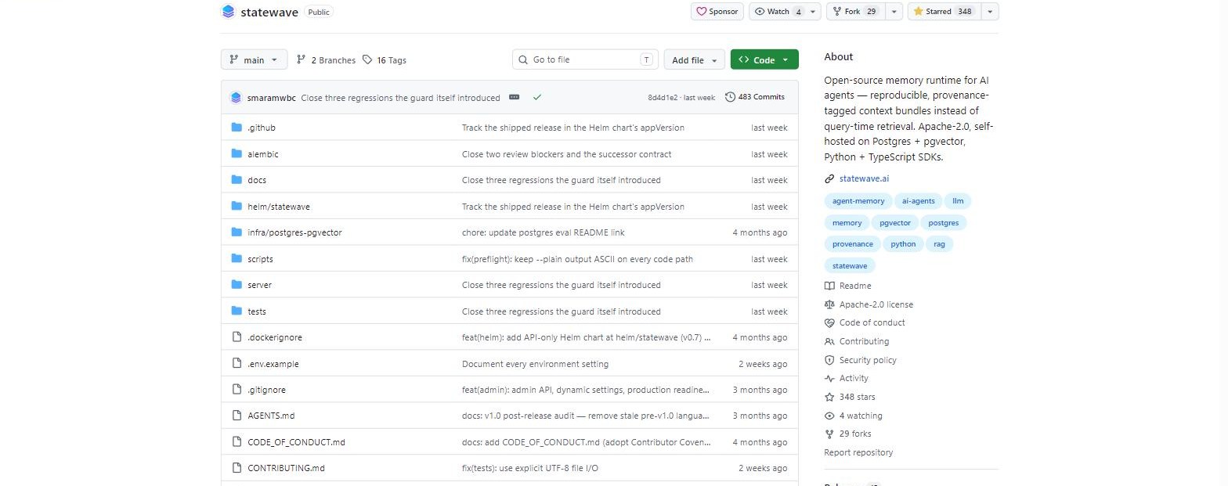This screenshot has width=1228, height=486.
Task: Select the agent-memory topic tag
Action: pos(858,201)
